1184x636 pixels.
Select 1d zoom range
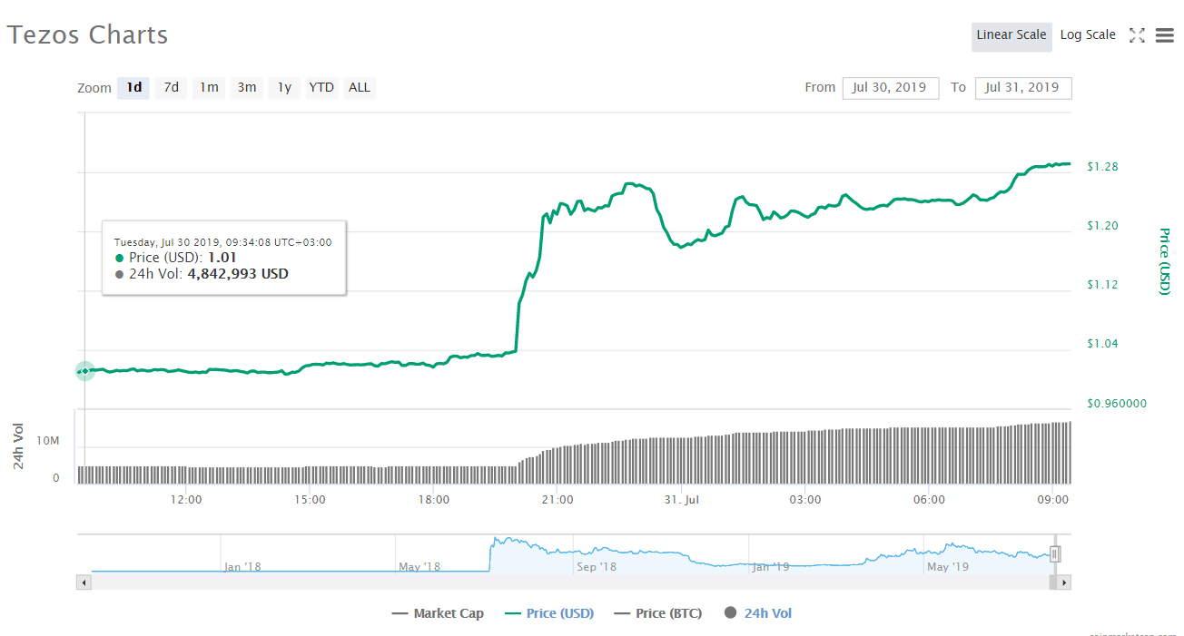pos(133,88)
